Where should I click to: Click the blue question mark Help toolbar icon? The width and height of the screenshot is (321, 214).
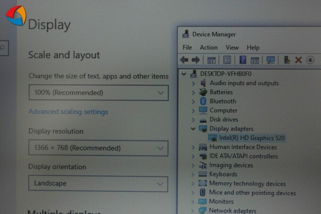[243, 60]
